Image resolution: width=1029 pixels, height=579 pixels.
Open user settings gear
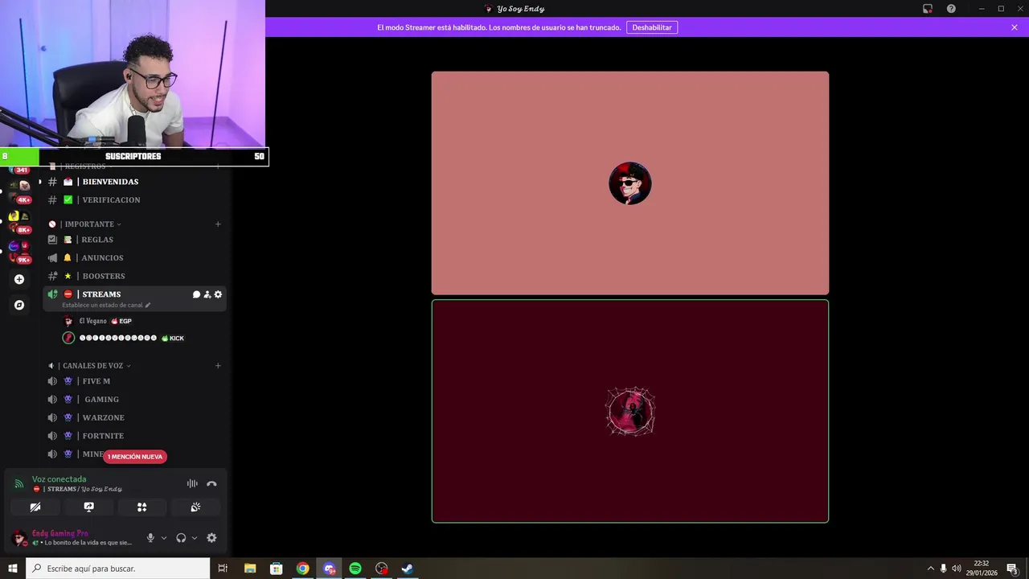click(211, 538)
